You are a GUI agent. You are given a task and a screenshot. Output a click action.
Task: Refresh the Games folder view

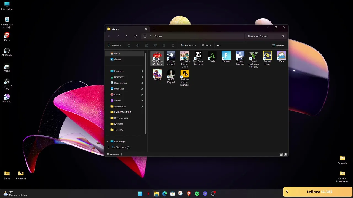point(136,36)
